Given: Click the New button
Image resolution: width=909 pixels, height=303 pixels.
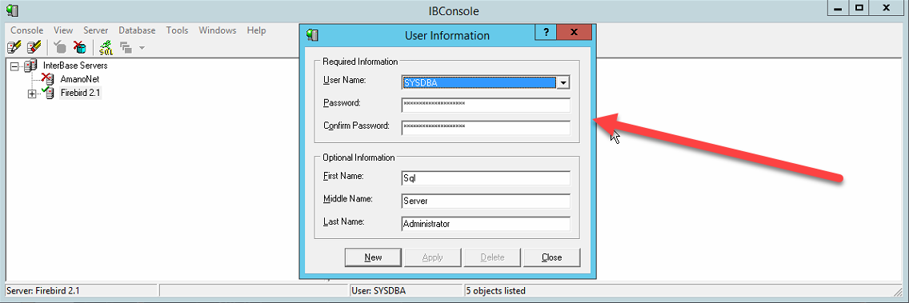Looking at the screenshot, I should tap(374, 257).
